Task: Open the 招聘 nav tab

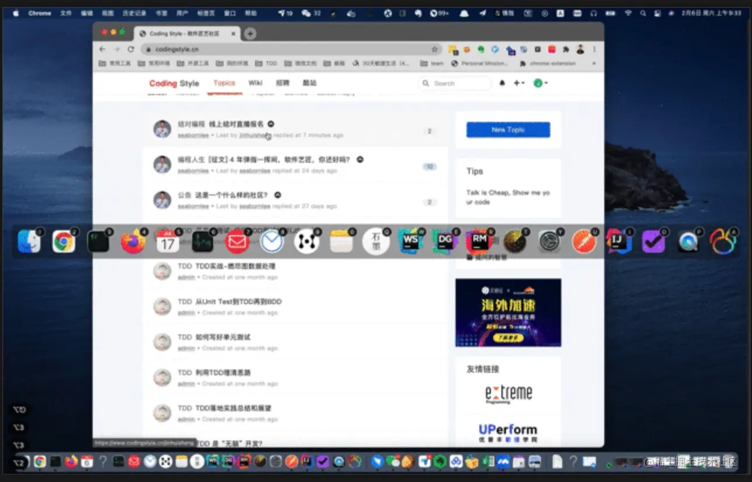Action: tap(283, 83)
